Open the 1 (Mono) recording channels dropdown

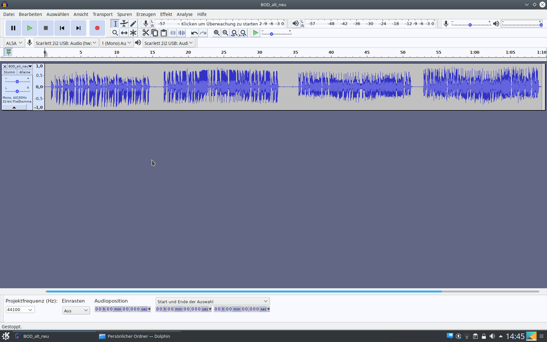pos(116,43)
